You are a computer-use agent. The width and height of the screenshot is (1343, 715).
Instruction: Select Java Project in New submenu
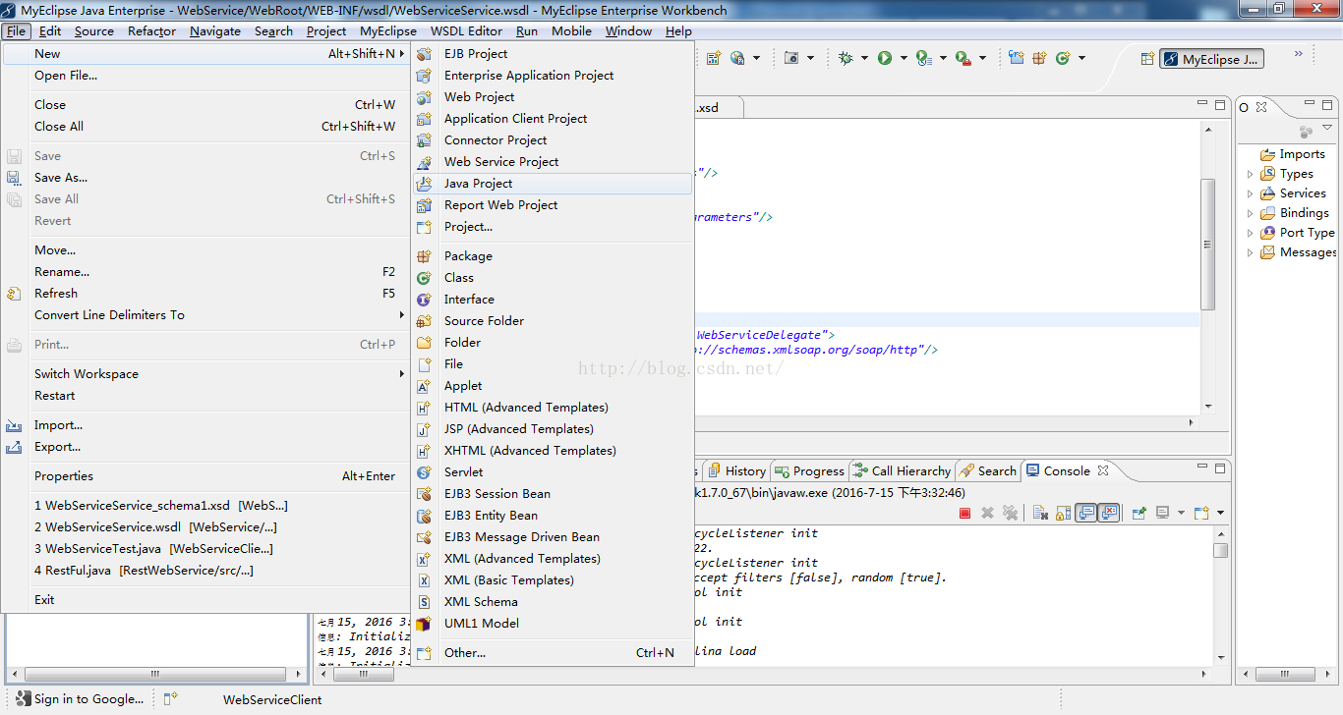tap(553, 184)
